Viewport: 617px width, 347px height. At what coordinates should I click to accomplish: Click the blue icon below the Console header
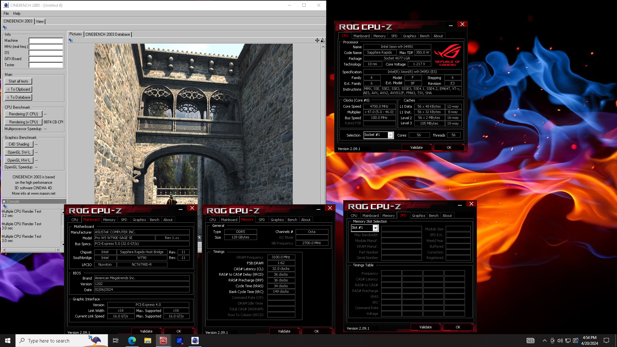click(x=5, y=206)
